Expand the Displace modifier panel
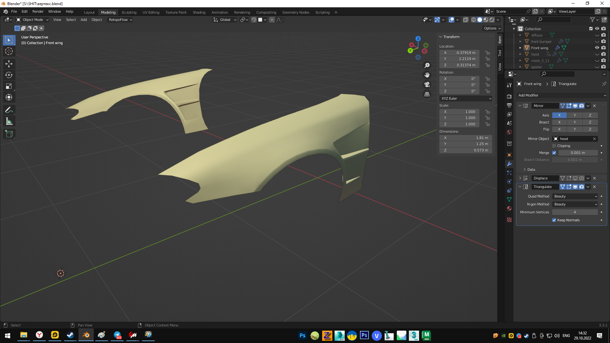The width and height of the screenshot is (610, 343). pyautogui.click(x=520, y=178)
